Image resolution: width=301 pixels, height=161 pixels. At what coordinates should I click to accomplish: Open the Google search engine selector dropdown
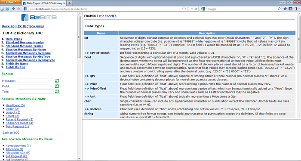[204, 9]
